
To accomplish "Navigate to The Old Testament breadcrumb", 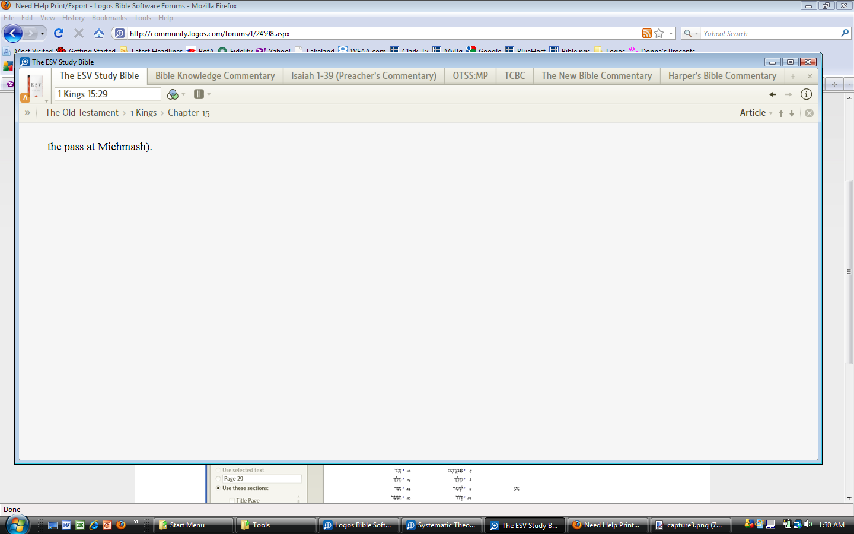I will point(82,113).
